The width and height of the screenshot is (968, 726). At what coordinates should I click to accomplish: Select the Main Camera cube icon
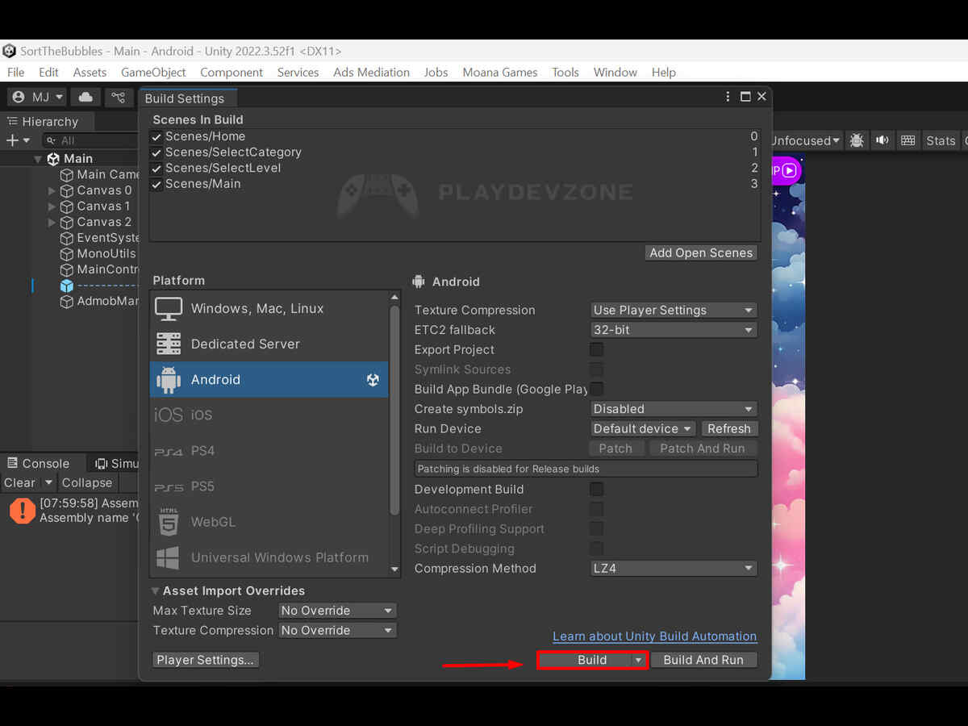pos(67,174)
